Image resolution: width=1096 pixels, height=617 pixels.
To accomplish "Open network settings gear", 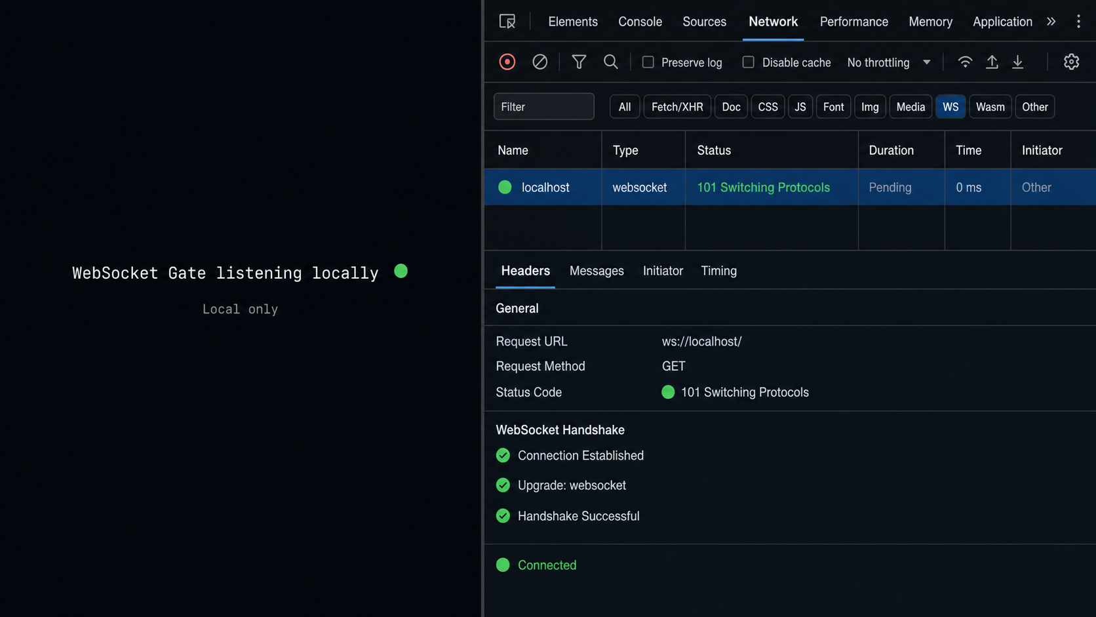I will 1072,62.
